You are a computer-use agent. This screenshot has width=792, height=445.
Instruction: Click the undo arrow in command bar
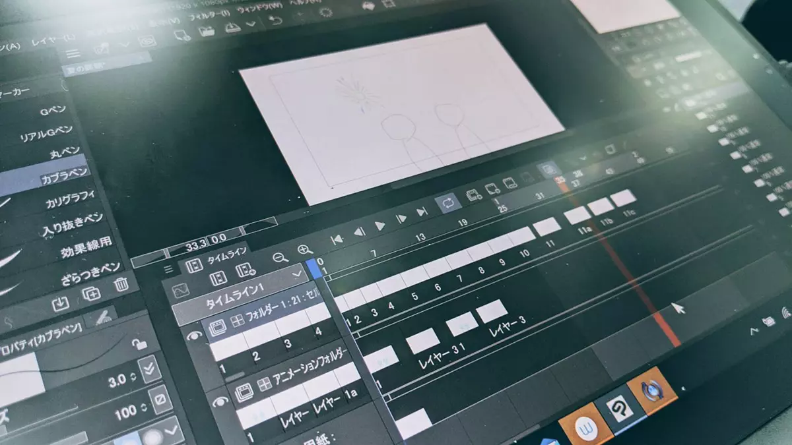(x=277, y=20)
